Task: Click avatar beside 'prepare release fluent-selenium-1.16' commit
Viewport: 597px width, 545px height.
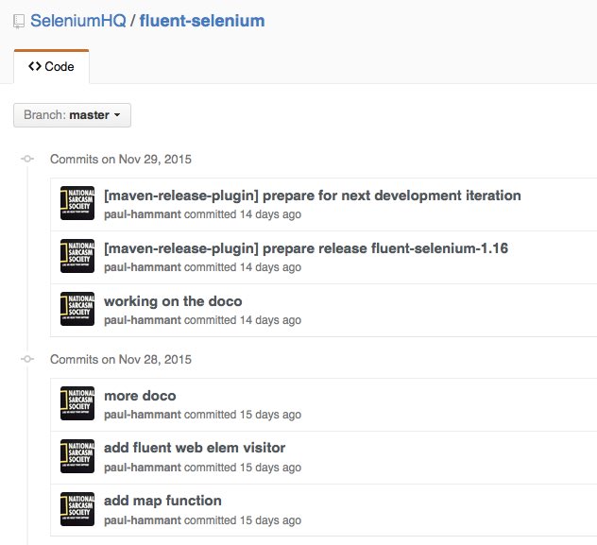Action: pos(77,257)
